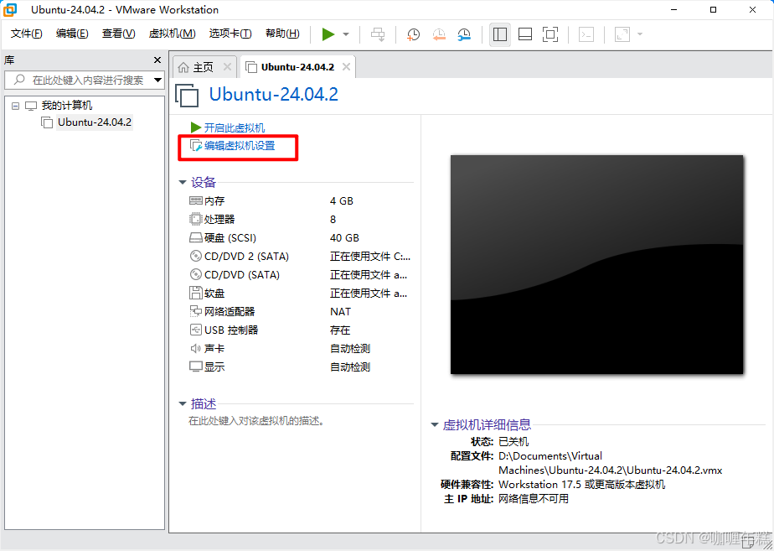Revert to snapshot using the orange clock icon
The image size is (774, 551).
(x=439, y=34)
